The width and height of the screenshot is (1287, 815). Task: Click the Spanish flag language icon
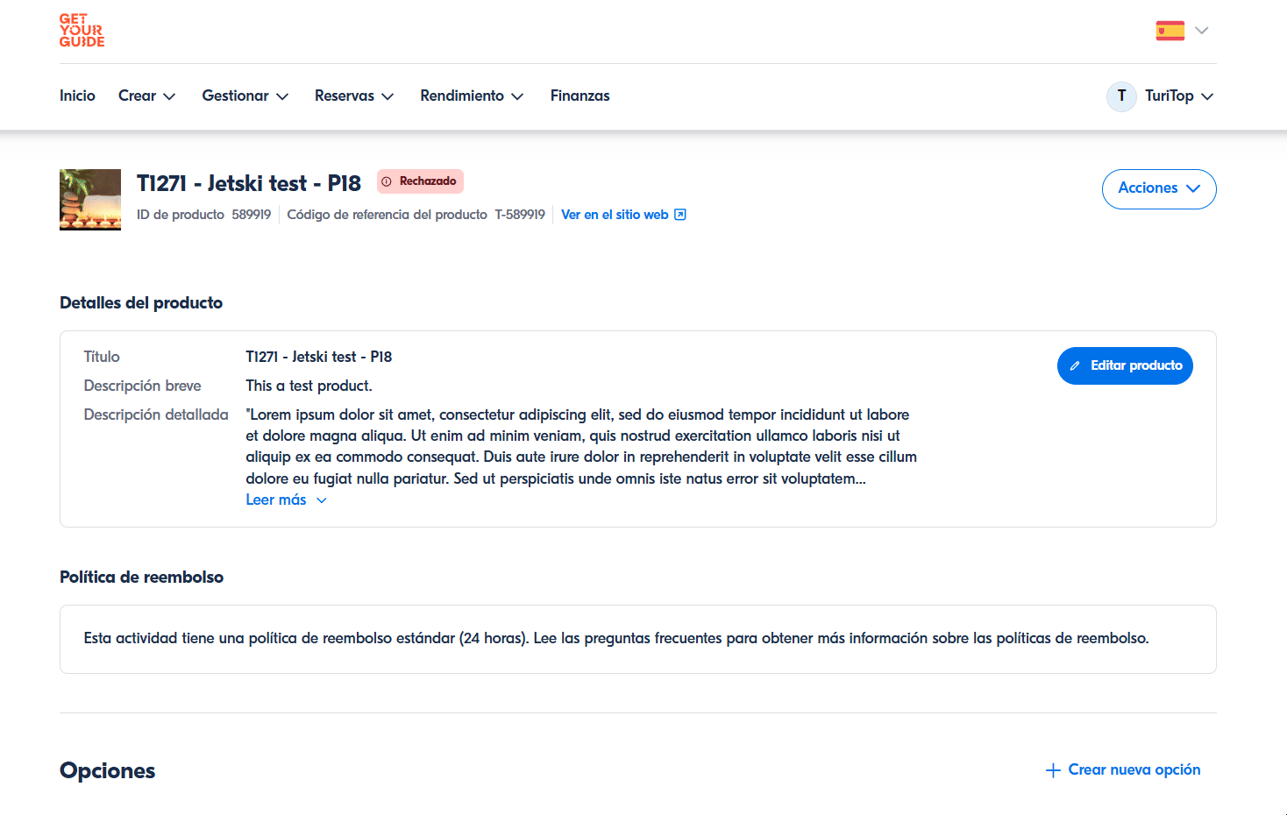(x=1170, y=31)
